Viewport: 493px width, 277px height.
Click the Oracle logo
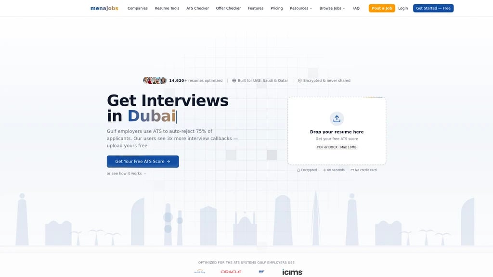point(231,272)
